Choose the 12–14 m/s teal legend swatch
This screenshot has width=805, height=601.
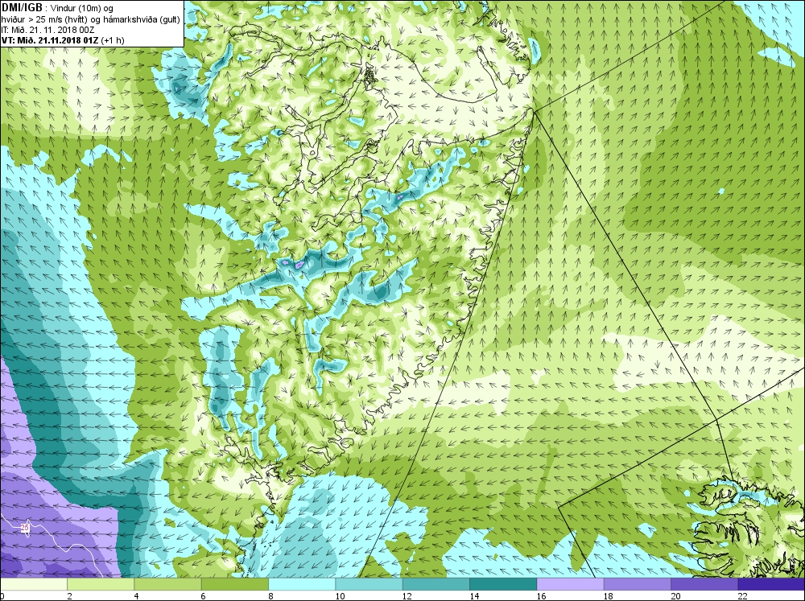(436, 585)
